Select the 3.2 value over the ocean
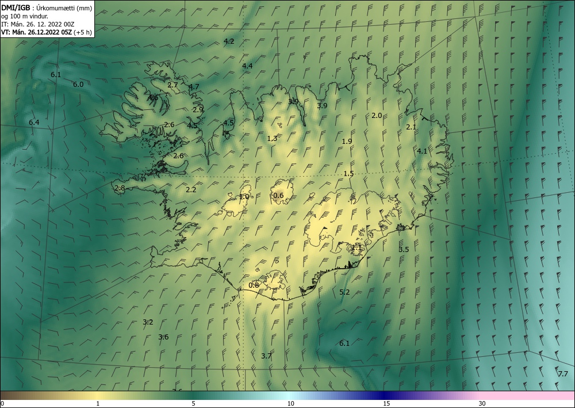 point(148,322)
